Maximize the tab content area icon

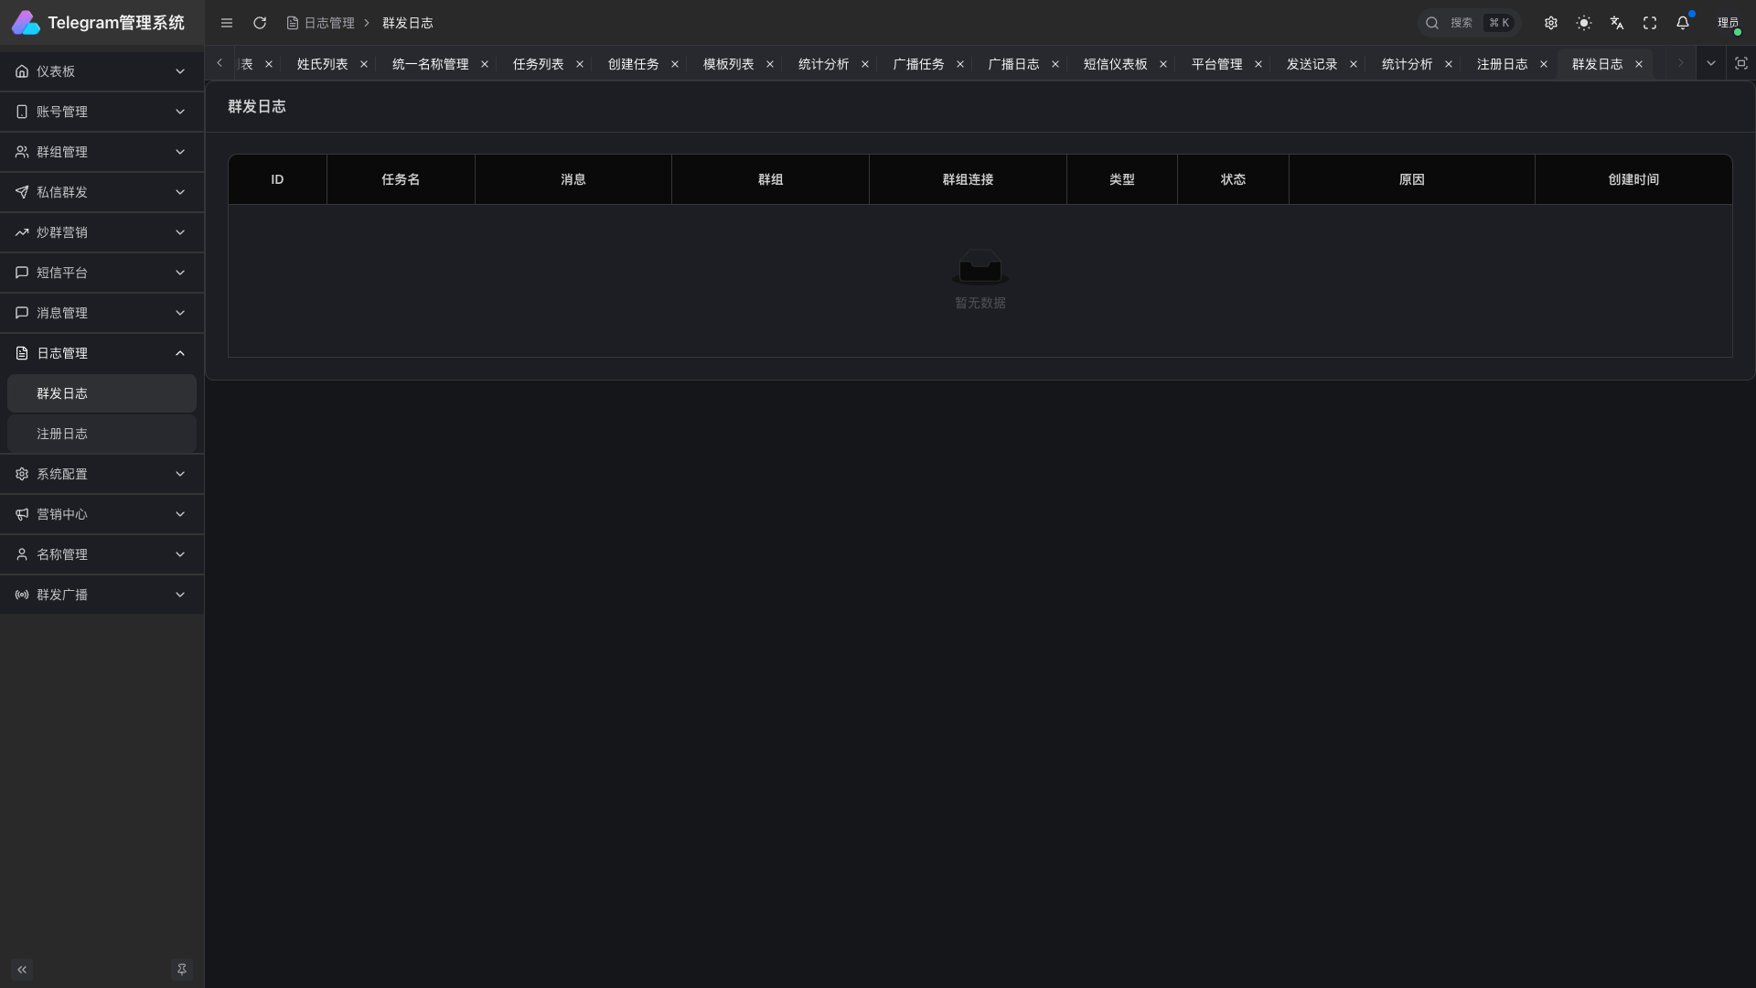[x=1741, y=63]
